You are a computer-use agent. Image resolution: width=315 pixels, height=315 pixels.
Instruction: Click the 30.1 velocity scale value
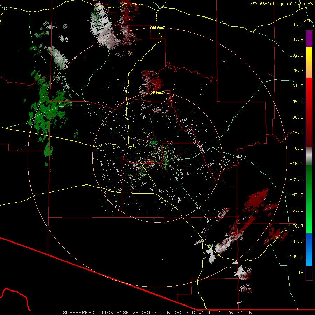(x=298, y=117)
